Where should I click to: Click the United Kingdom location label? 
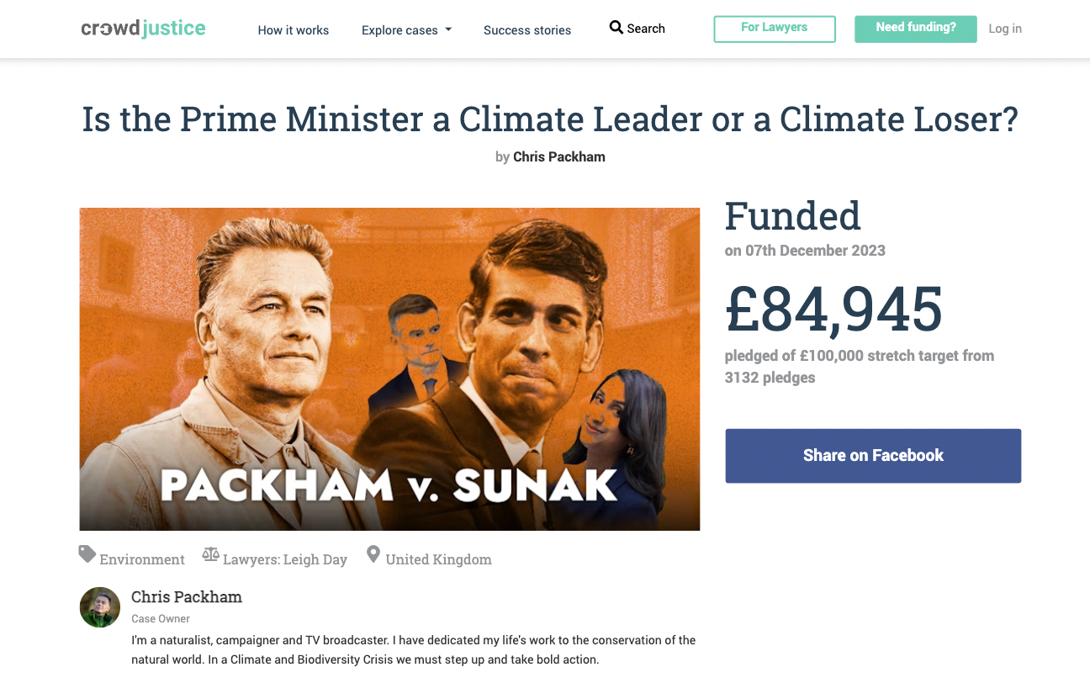click(x=438, y=559)
